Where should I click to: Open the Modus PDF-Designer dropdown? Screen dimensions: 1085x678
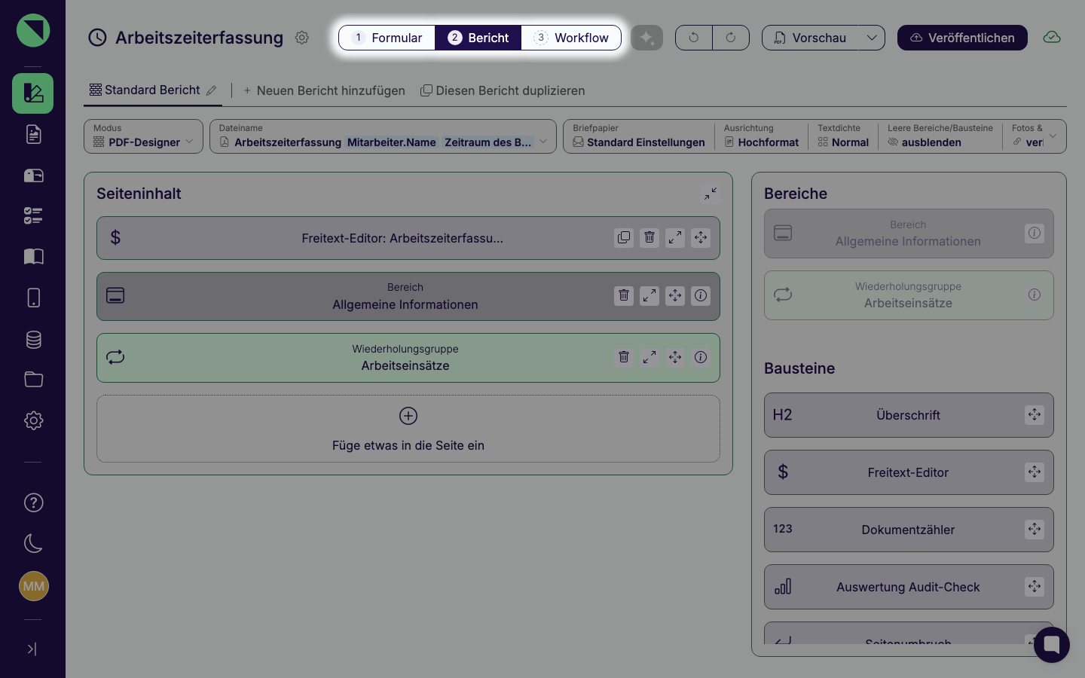(143, 136)
